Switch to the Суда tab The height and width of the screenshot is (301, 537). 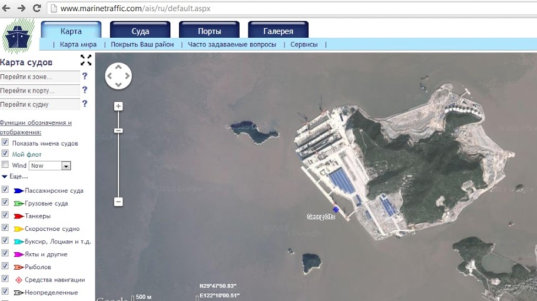[140, 31]
